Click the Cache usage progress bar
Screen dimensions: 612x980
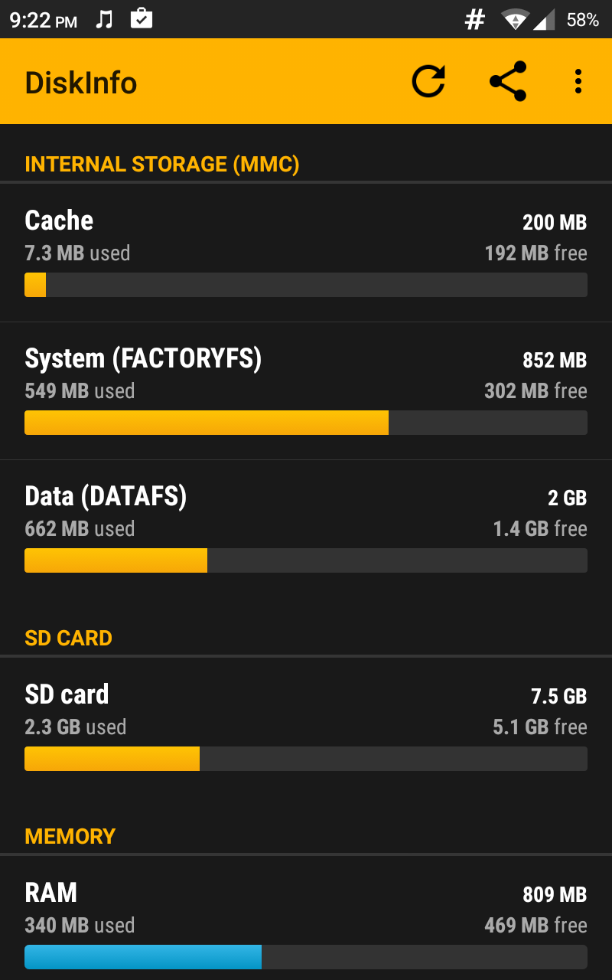306,285
